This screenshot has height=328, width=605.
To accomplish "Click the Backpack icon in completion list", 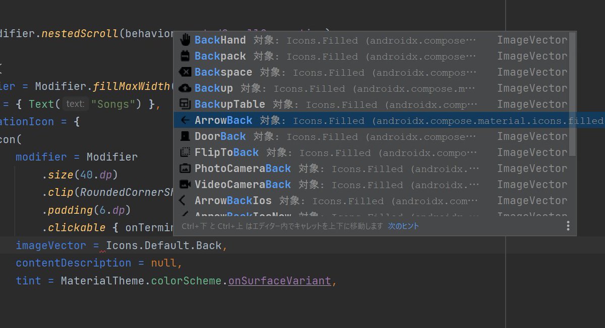I will click(185, 56).
